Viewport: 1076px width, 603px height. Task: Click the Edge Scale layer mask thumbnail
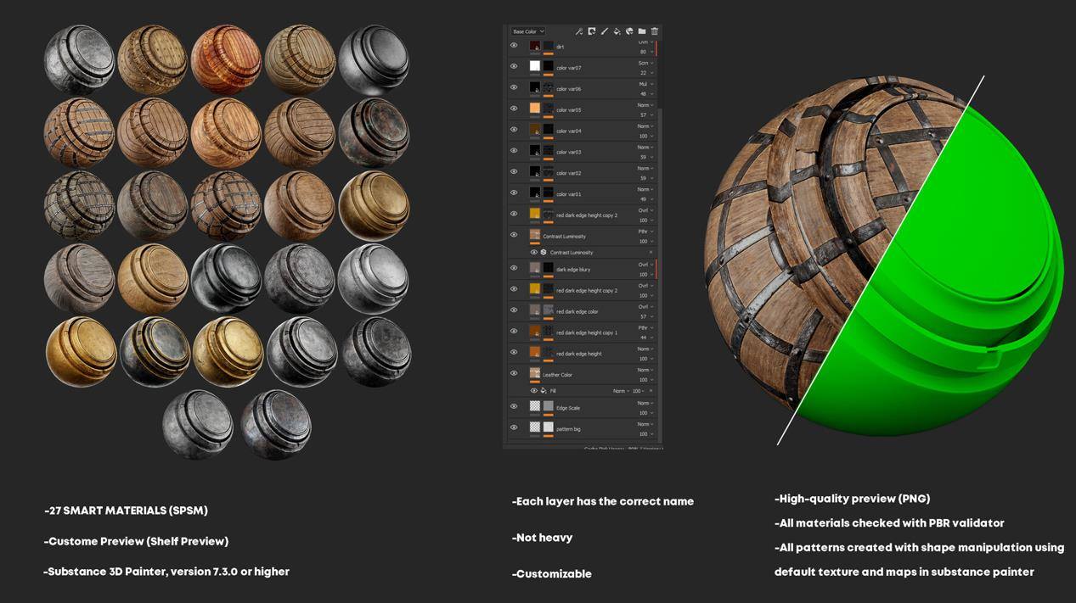(x=548, y=406)
